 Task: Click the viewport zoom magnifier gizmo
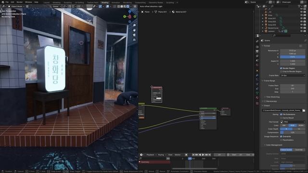click(x=134, y=25)
